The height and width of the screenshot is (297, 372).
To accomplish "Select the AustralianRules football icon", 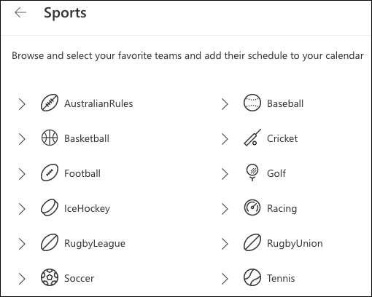I will point(50,103).
